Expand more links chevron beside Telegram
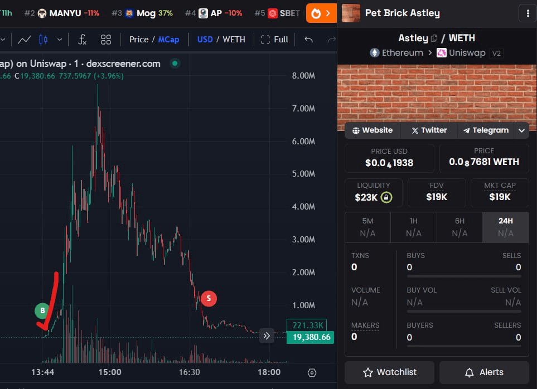This screenshot has height=389, width=537. click(521, 130)
